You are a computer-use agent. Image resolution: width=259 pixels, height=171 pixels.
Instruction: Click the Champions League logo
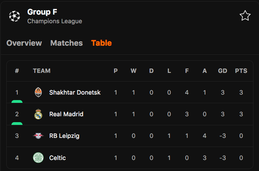point(14,16)
